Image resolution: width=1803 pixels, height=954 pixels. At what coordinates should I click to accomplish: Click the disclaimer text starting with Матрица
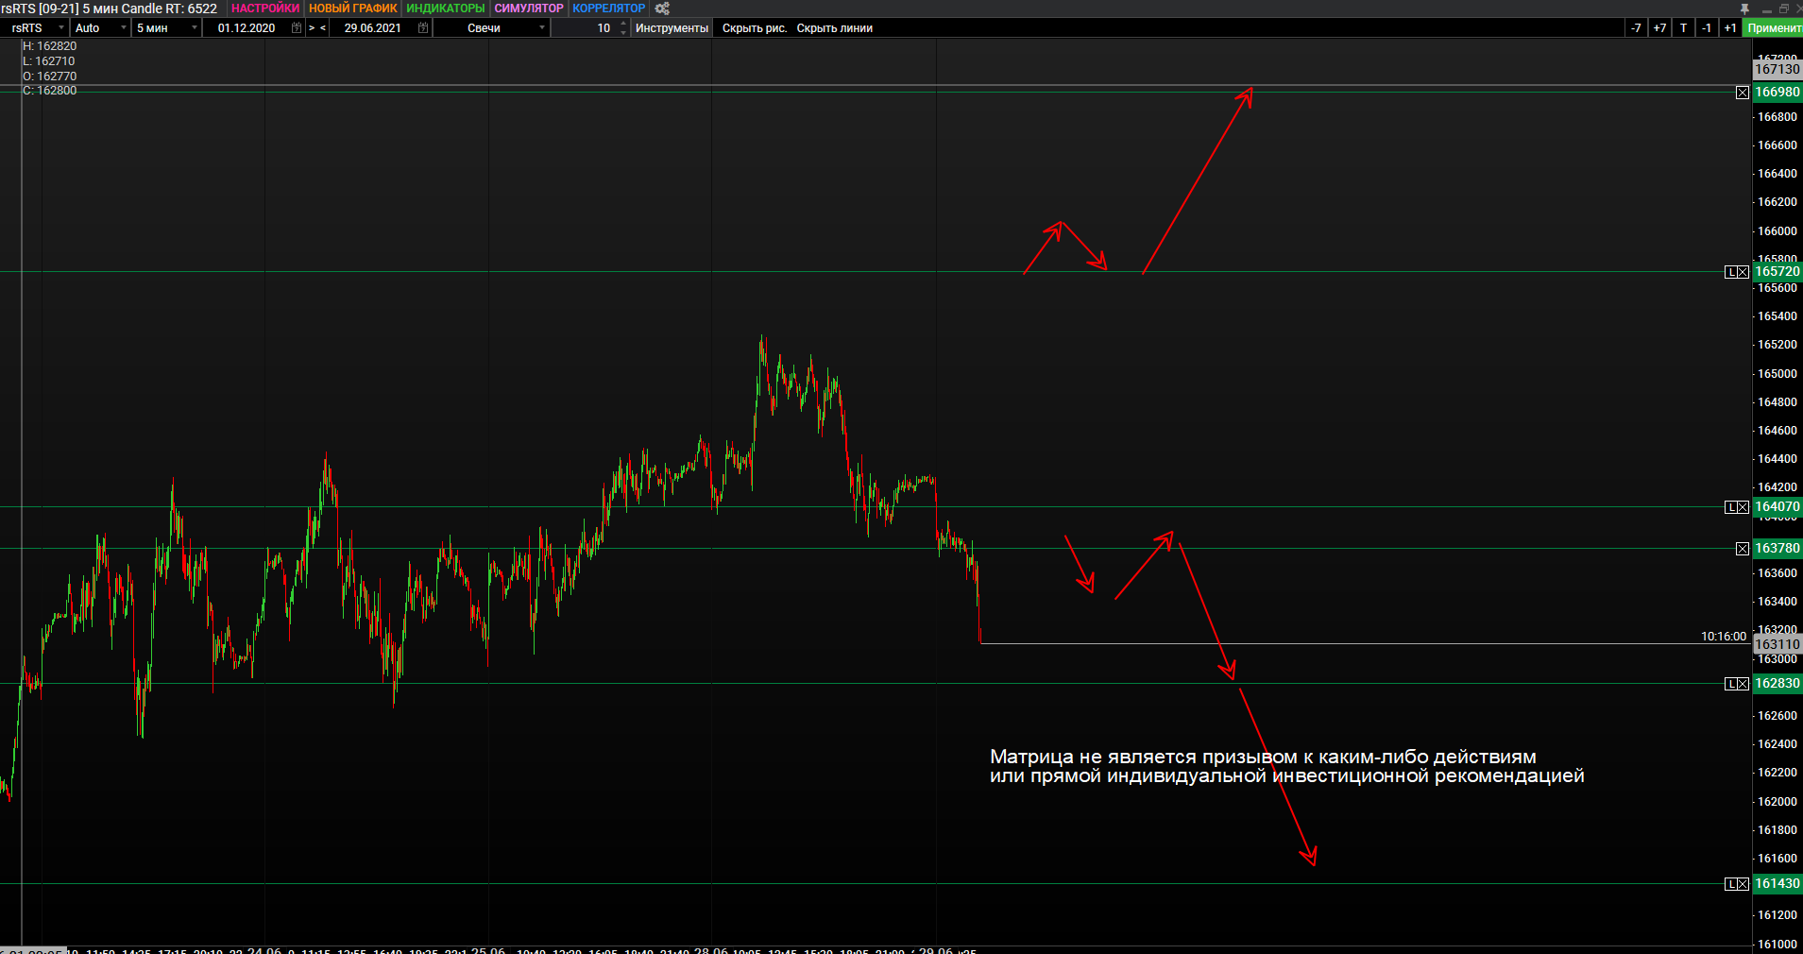click(x=1287, y=766)
